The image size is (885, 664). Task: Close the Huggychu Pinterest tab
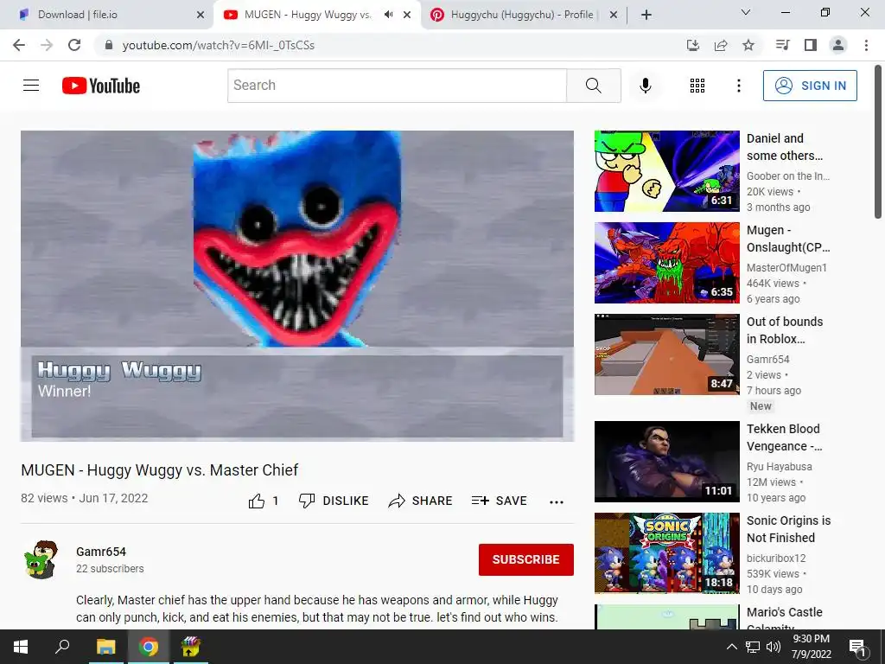(614, 15)
